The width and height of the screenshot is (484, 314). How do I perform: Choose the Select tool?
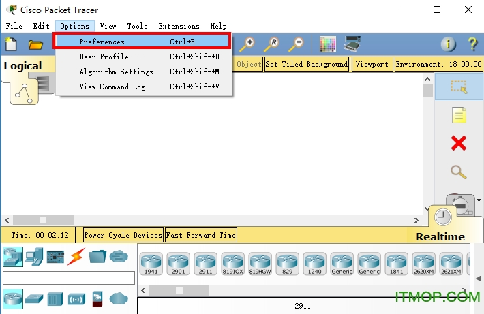tap(459, 87)
